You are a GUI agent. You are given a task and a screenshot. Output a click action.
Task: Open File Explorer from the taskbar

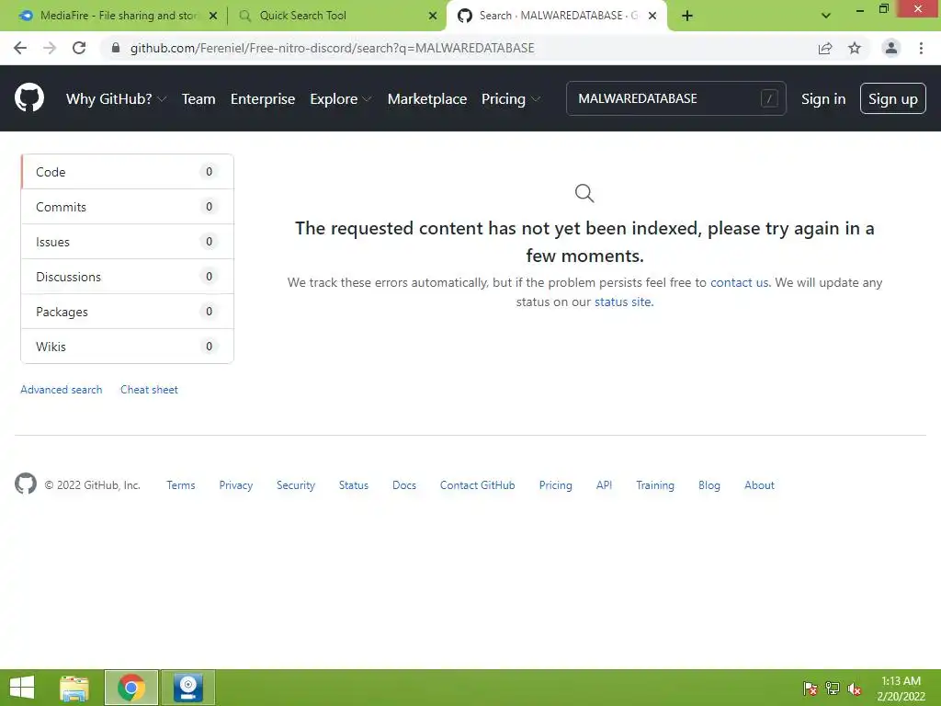74,688
